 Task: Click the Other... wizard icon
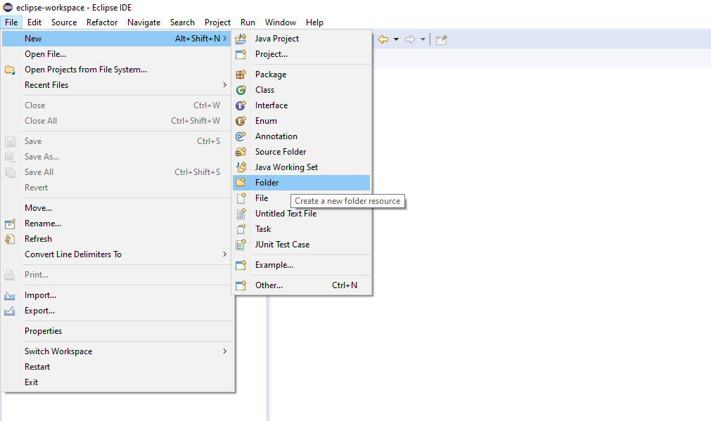[x=241, y=285]
